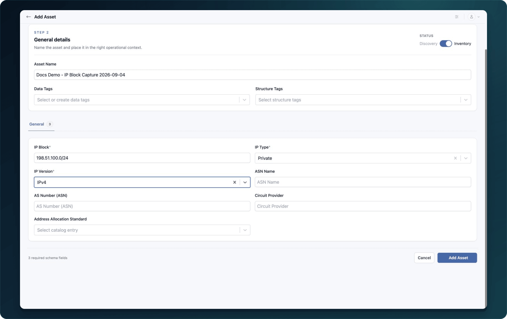Image resolution: width=507 pixels, height=319 pixels.
Task: Clear the IP Type Private selection
Action: coord(455,158)
